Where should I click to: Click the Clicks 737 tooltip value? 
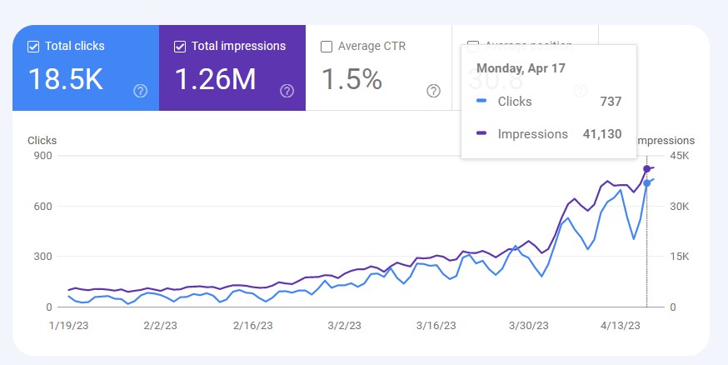pyautogui.click(x=611, y=101)
